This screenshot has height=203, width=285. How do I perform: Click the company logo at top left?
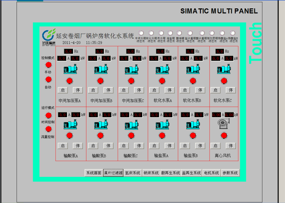[49, 34]
